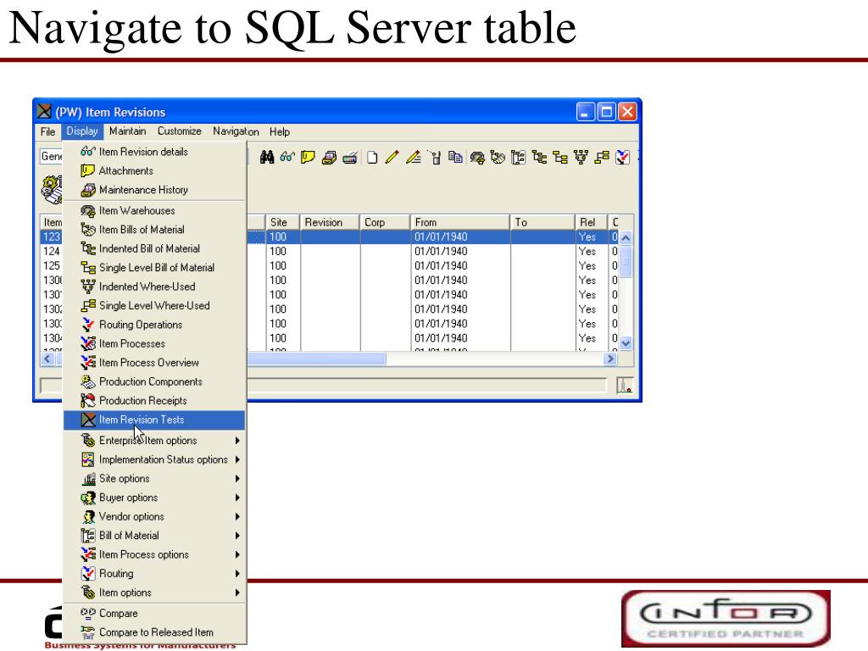Click the list's vertical scroll up arrow
This screenshot has height=651, width=868.
626,238
